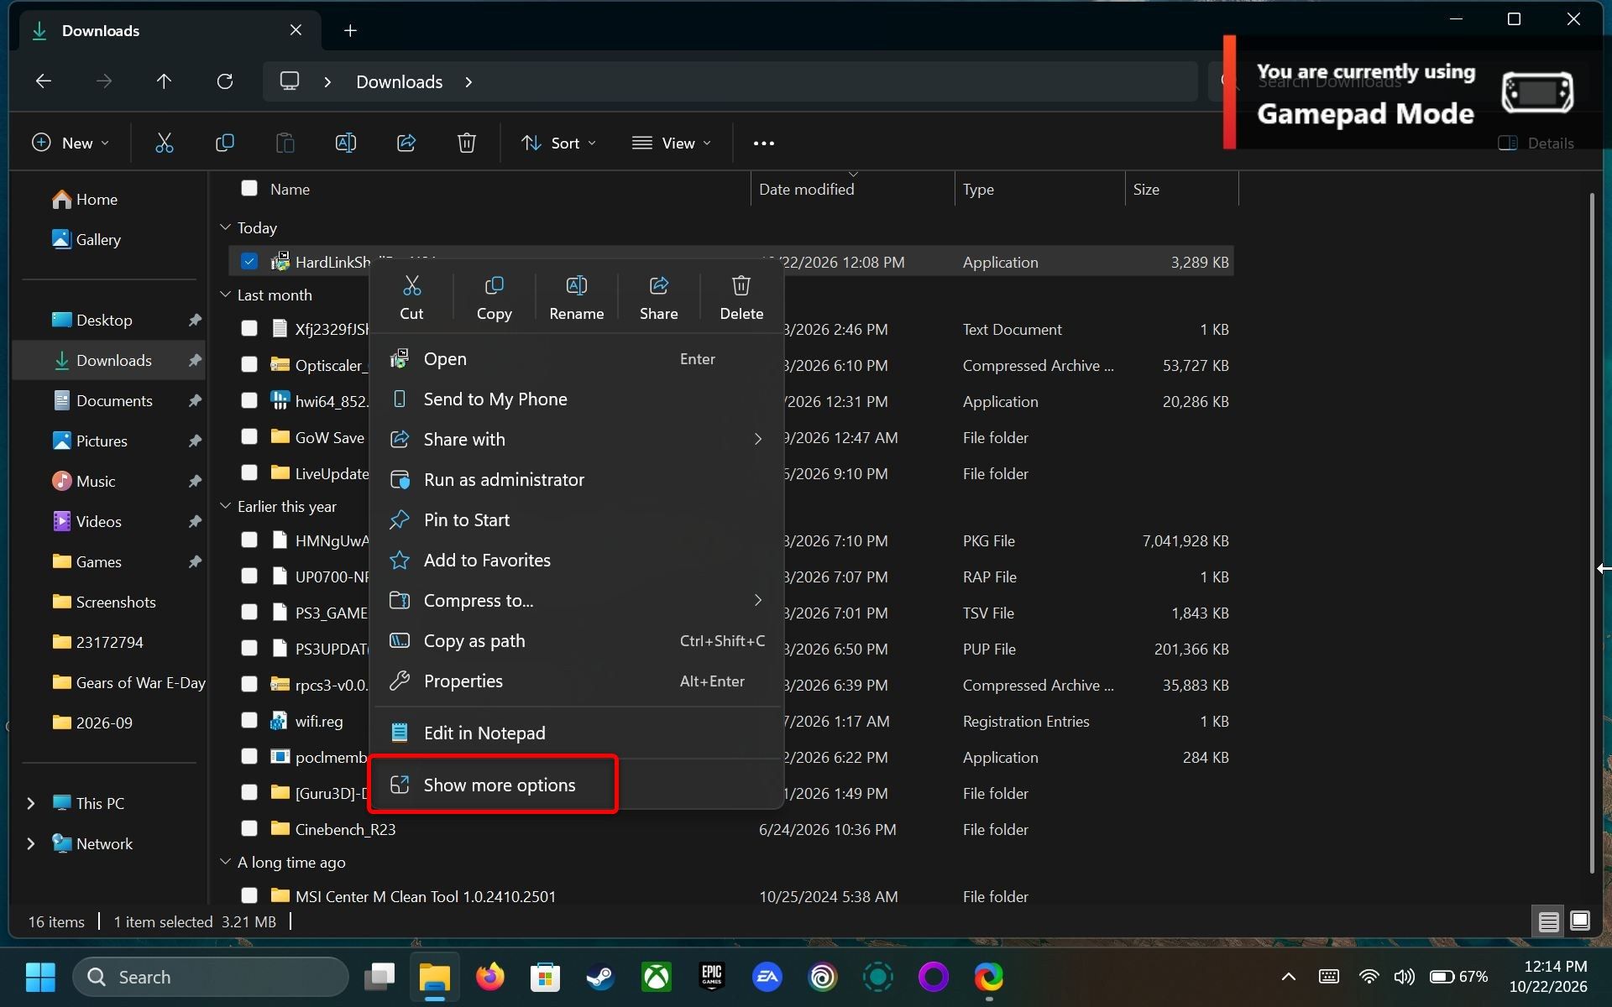The height and width of the screenshot is (1007, 1612).
Task: Uncheck the HardLinkShell file checkbox
Action: point(249,261)
